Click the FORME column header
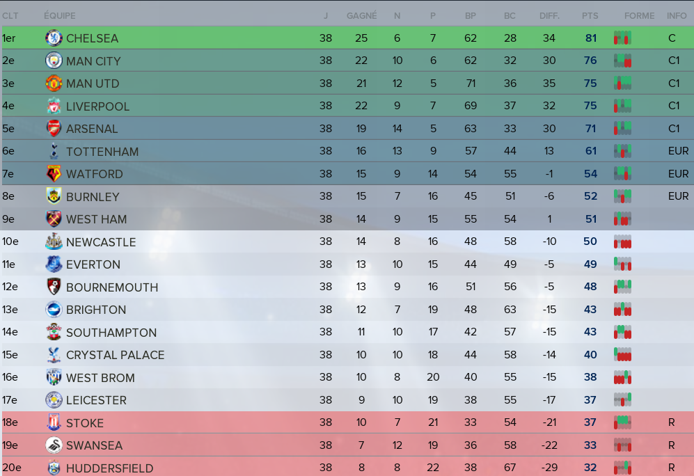Screen dimensions: 694x476 click(x=639, y=16)
